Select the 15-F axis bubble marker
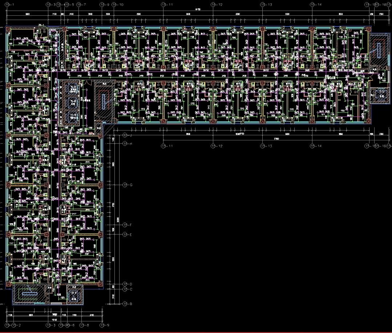The width and height of the screenshot is (392, 333). point(125,225)
